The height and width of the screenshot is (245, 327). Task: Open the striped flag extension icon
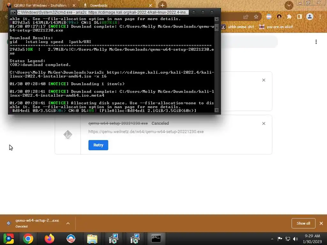pos(269,17)
